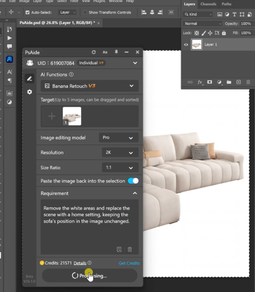Viewport: 255px width, 292px height.
Task: Open the Actions play panel icon
Action: click(x=9, y=38)
